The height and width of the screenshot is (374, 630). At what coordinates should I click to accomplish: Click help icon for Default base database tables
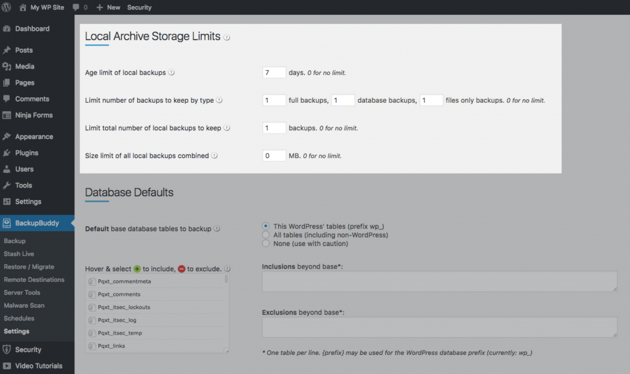click(217, 229)
